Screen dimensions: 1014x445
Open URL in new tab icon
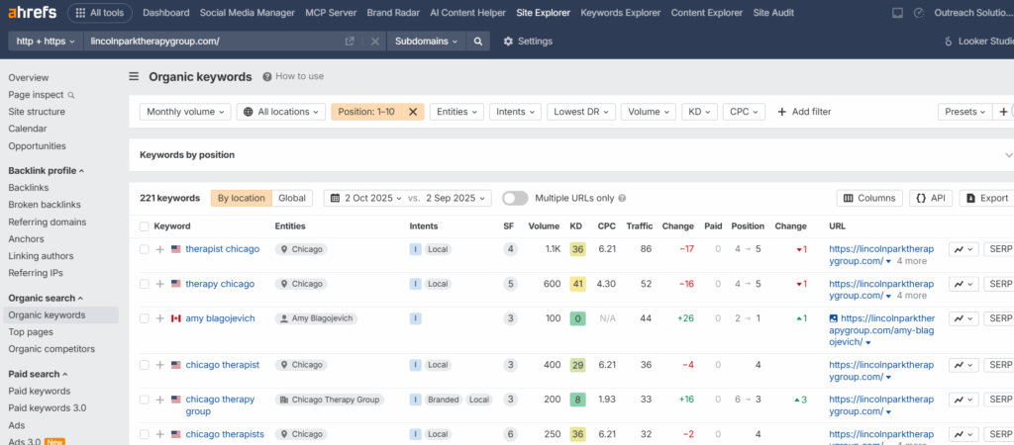[350, 41]
